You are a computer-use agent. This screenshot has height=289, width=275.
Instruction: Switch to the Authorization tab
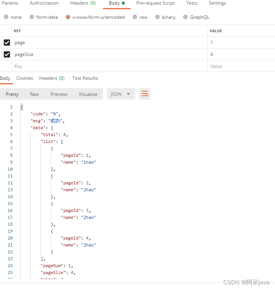click(x=44, y=3)
